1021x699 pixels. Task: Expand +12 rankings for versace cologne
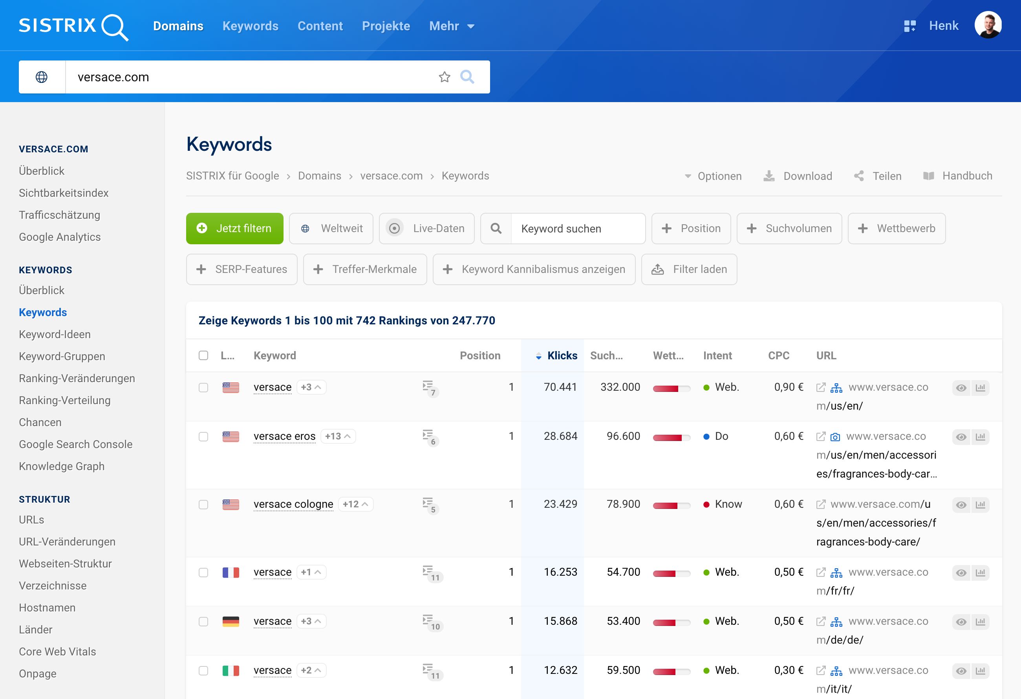click(x=355, y=504)
